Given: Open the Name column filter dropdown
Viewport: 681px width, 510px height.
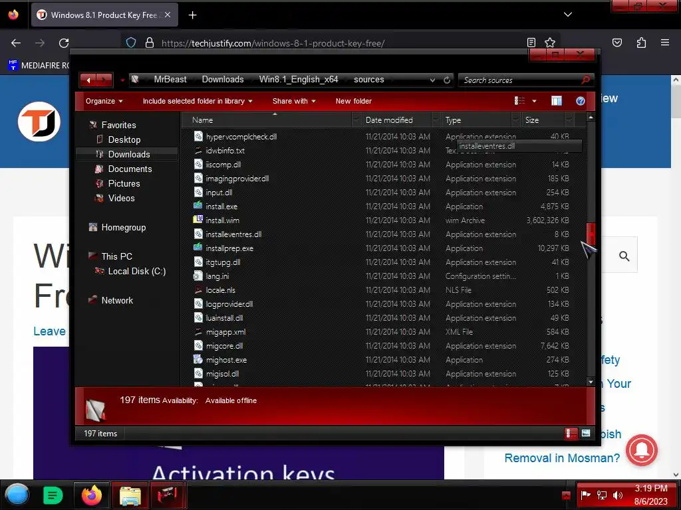Looking at the screenshot, I should [356, 120].
